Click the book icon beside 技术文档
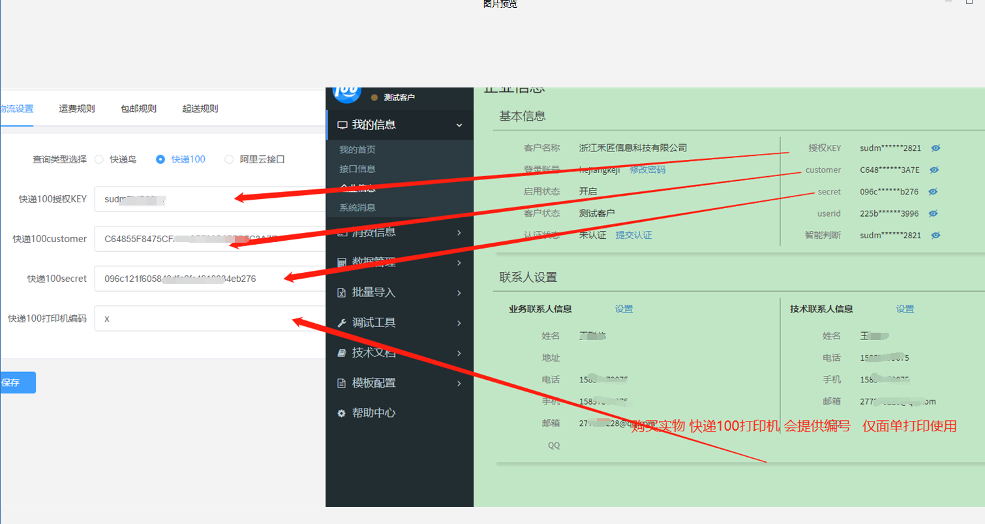Screen dimensions: 985x524 (x=342, y=353)
